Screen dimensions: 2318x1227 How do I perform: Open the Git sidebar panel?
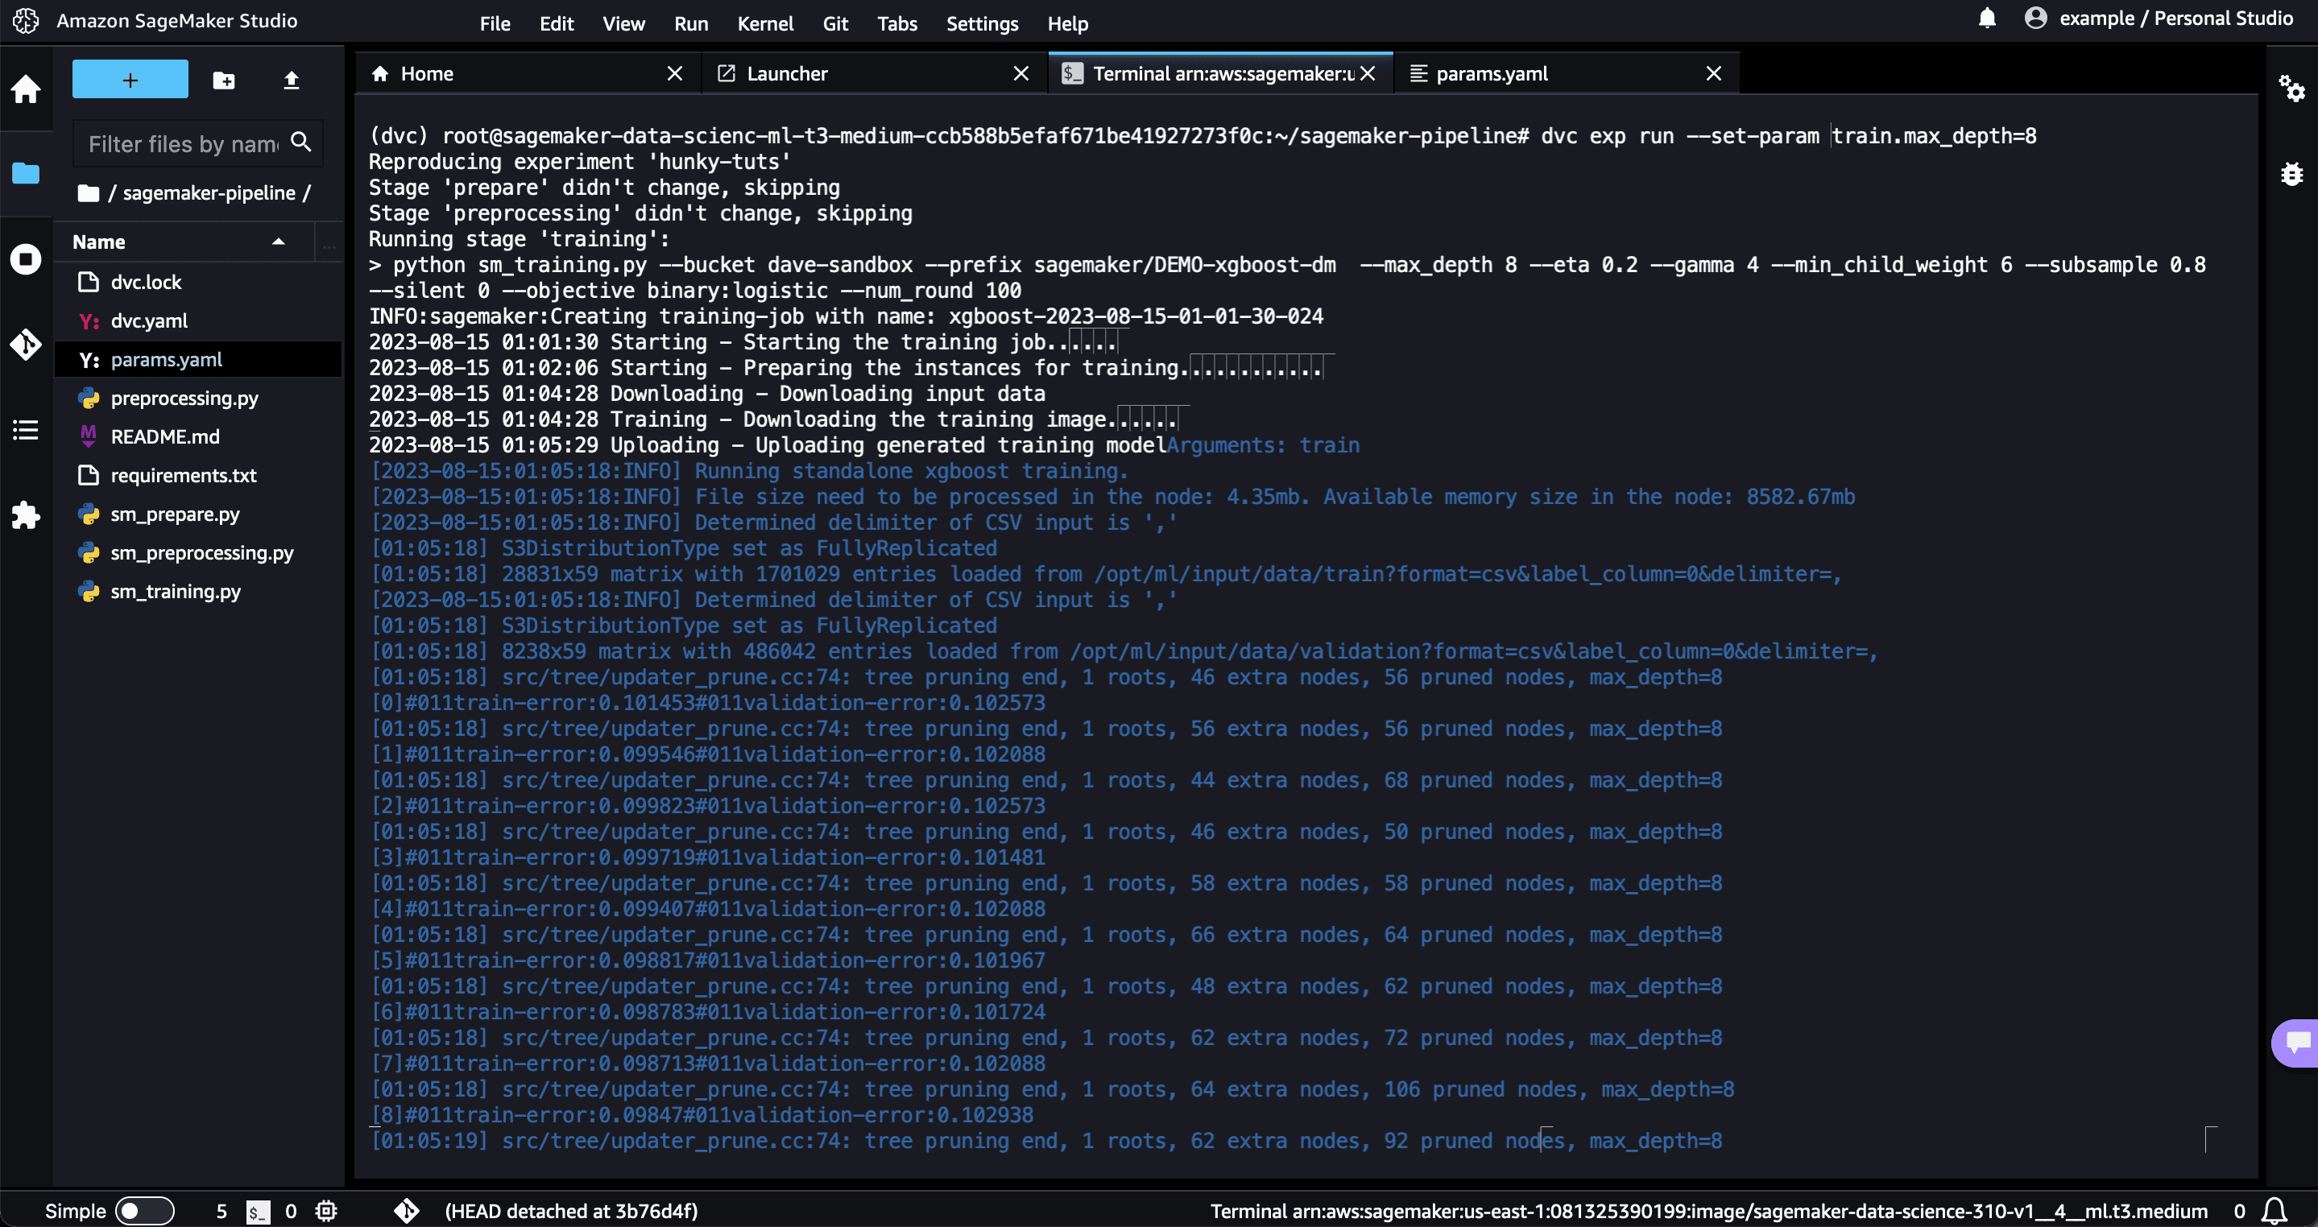[25, 344]
